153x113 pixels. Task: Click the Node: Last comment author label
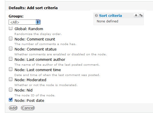pos(40,59)
